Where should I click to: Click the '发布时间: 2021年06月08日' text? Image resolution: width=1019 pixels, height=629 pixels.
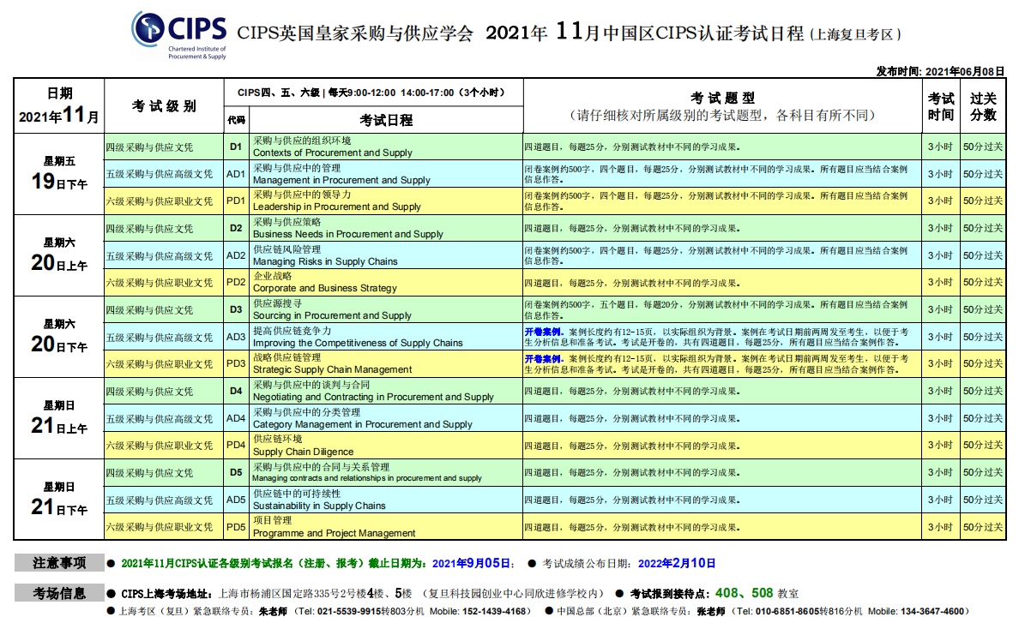(940, 71)
